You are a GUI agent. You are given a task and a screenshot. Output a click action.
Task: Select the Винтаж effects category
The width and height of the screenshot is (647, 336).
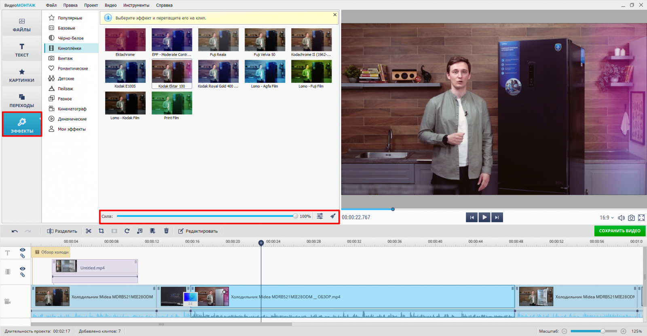click(65, 59)
